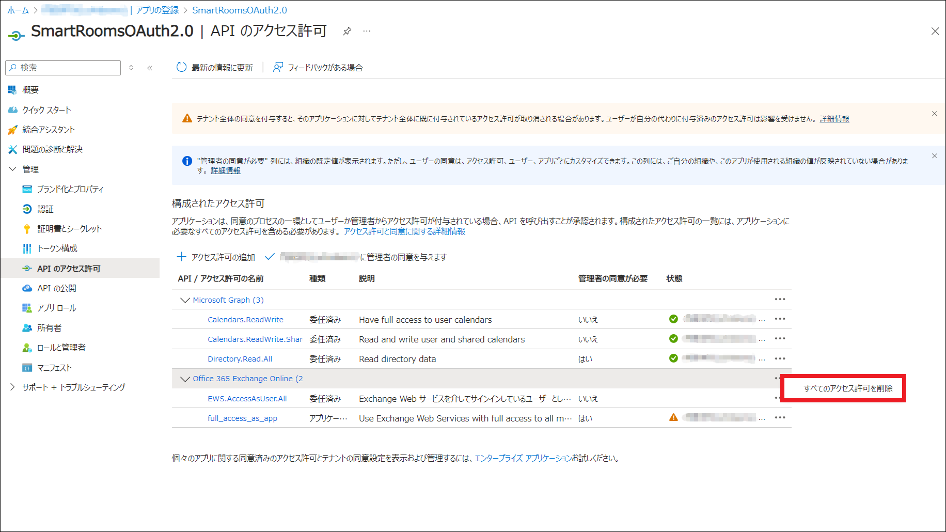Switch to API の公開 menu item

point(56,288)
